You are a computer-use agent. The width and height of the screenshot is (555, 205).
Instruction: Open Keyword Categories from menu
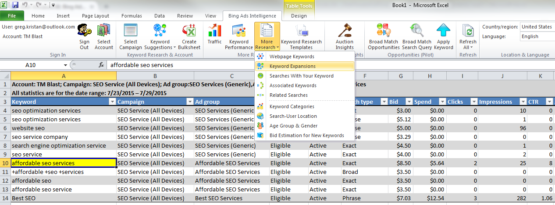(x=305, y=106)
